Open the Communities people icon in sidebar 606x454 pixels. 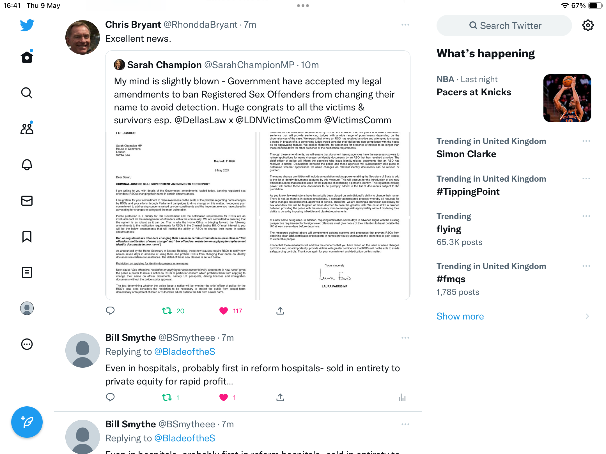pyautogui.click(x=27, y=129)
